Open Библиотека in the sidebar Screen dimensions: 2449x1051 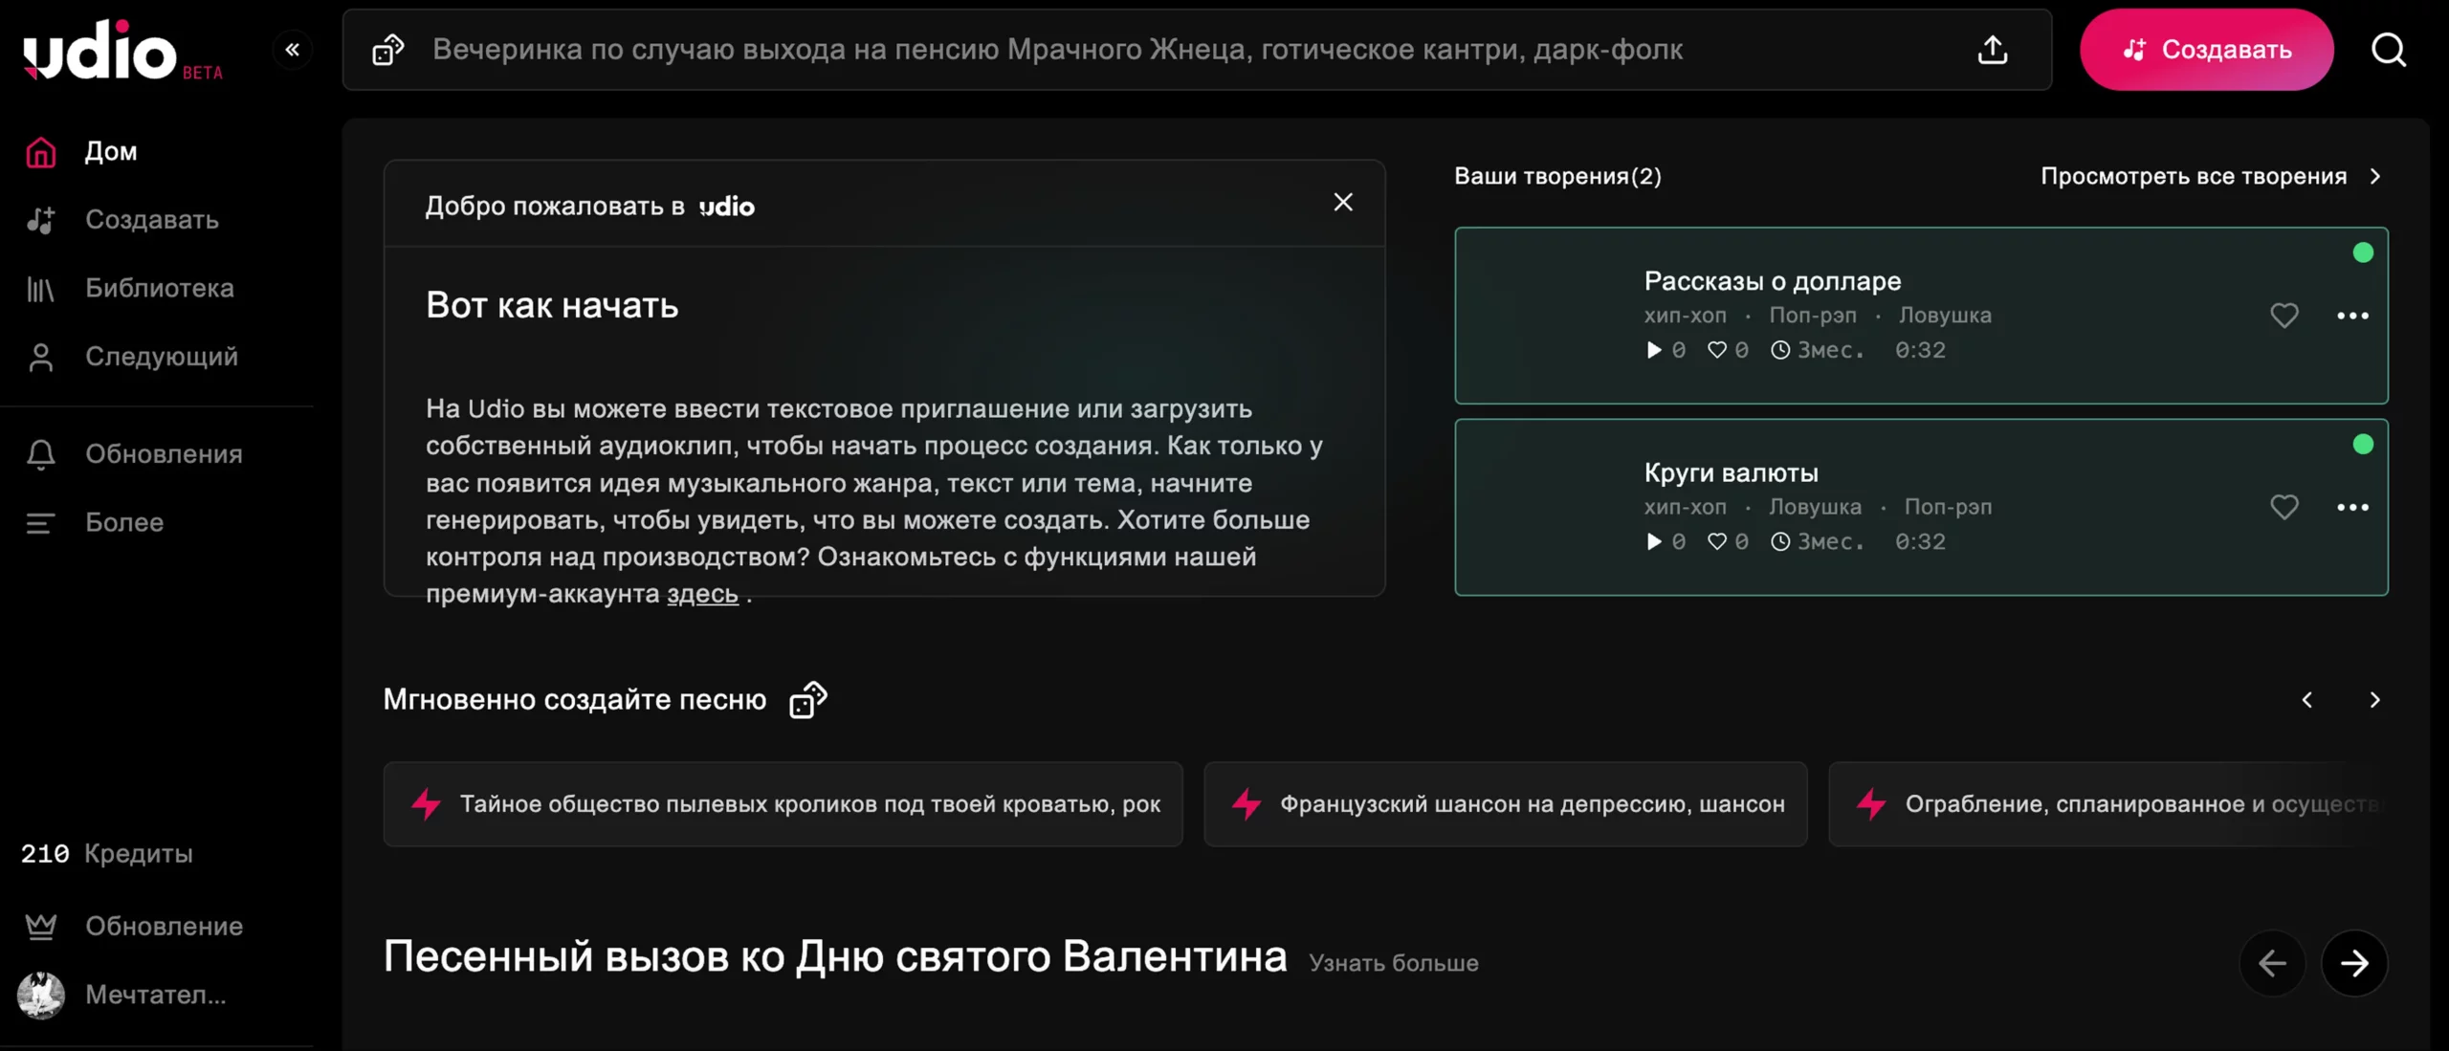(159, 288)
